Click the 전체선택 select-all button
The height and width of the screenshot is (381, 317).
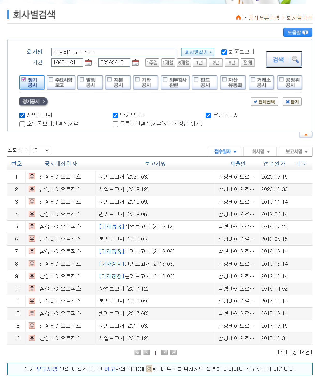click(264, 102)
